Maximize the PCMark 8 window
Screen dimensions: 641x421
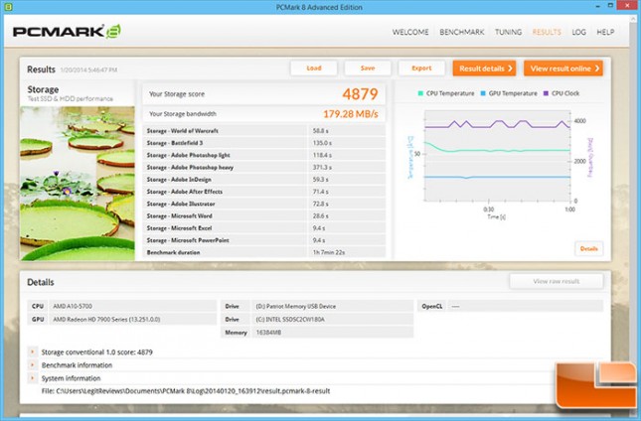coord(610,6)
